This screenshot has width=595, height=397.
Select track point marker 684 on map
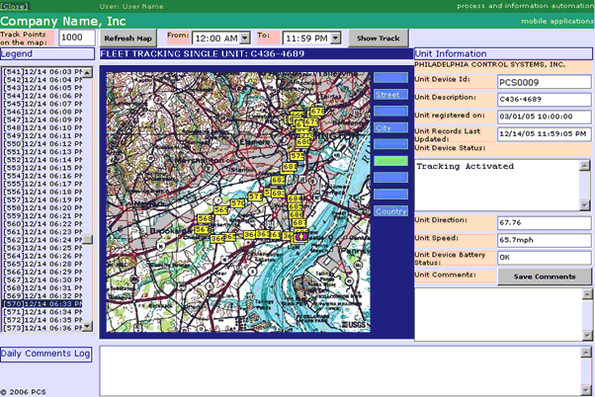click(295, 198)
